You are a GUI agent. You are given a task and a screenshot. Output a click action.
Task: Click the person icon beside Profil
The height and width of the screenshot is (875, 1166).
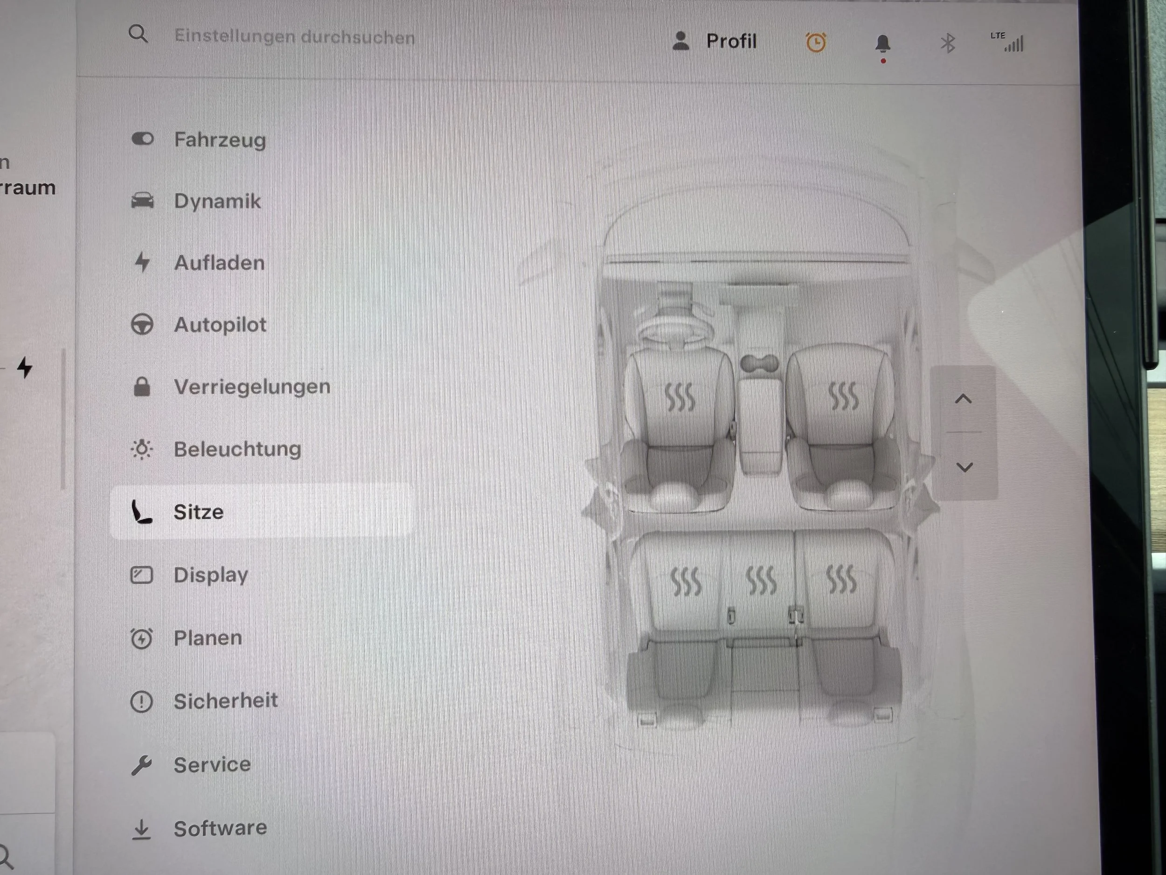tap(681, 41)
